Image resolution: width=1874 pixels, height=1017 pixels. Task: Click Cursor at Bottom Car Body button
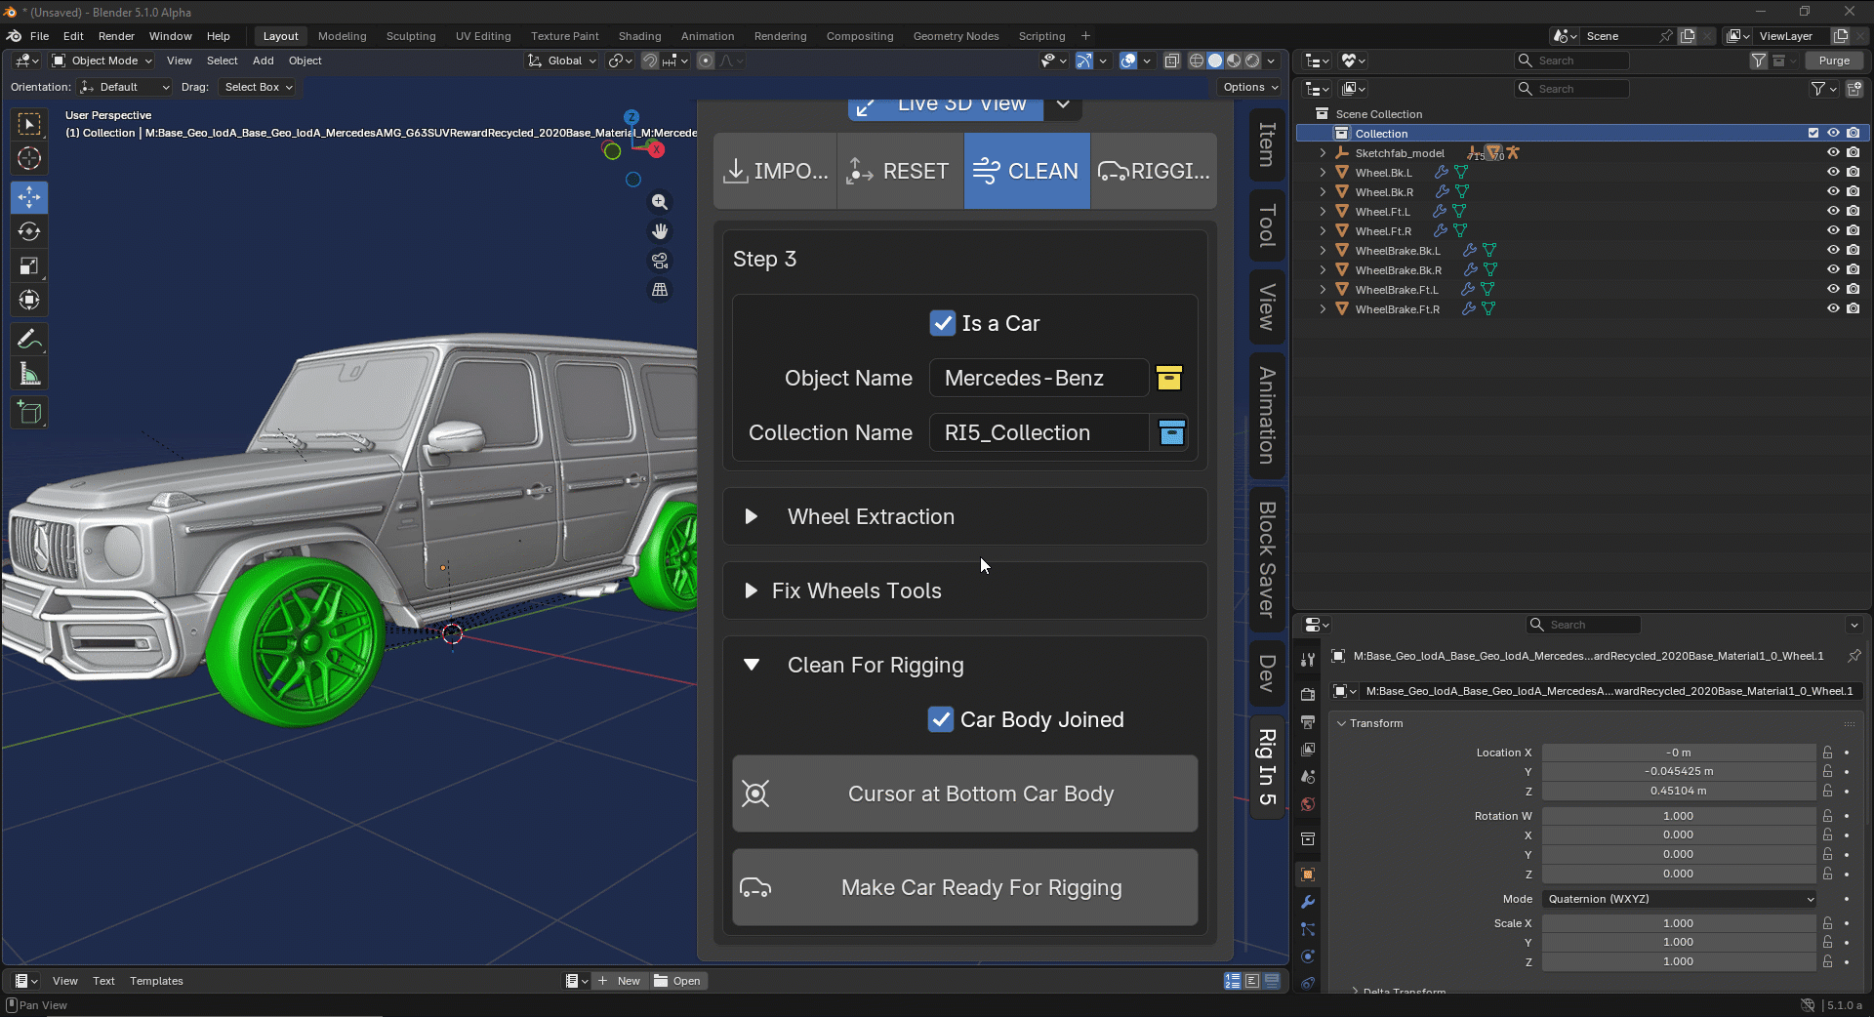tap(964, 793)
